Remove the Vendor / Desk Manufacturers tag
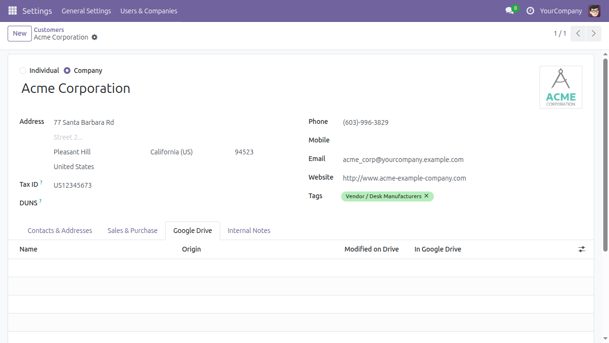Viewport: 609px width, 343px height. (x=426, y=196)
